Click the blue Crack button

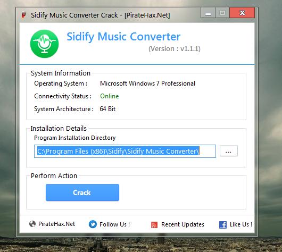tap(82, 192)
